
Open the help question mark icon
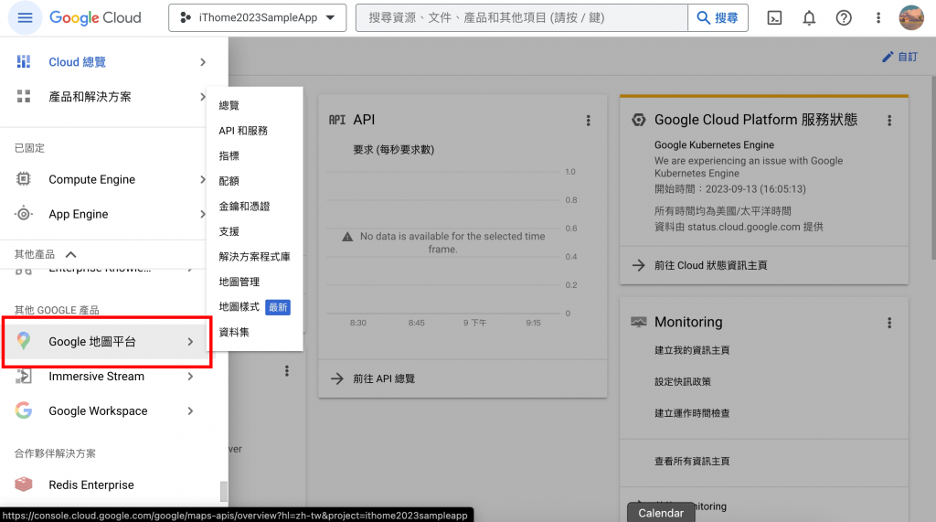click(x=844, y=18)
